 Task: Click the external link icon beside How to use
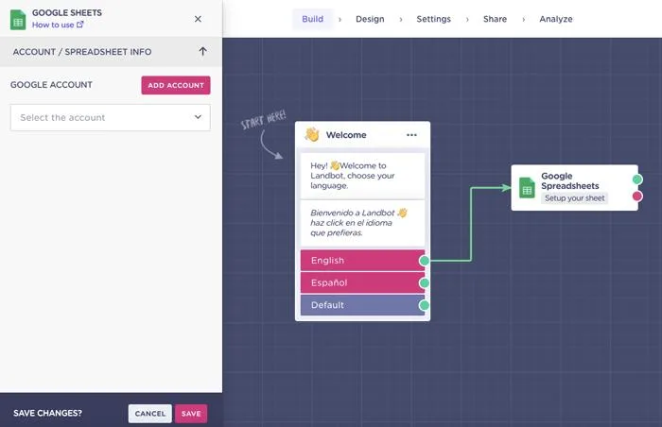point(79,25)
